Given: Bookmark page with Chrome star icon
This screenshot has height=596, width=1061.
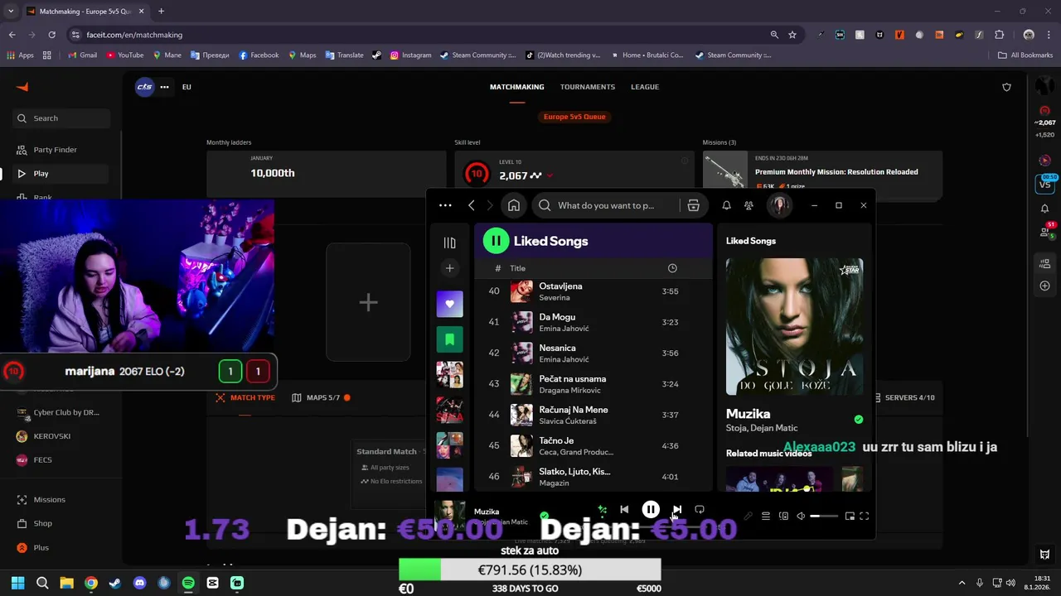Looking at the screenshot, I should click(792, 35).
